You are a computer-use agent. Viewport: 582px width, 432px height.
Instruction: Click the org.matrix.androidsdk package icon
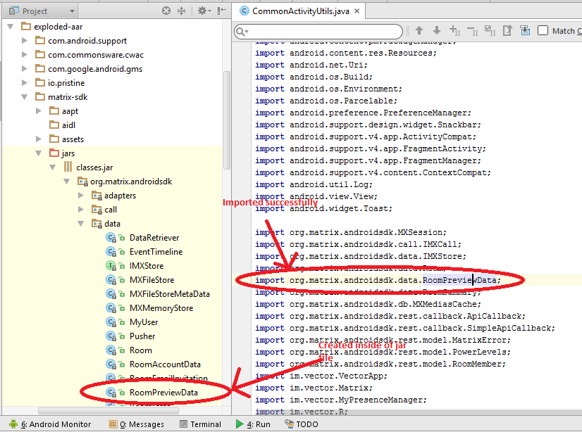pyautogui.click(x=82, y=182)
